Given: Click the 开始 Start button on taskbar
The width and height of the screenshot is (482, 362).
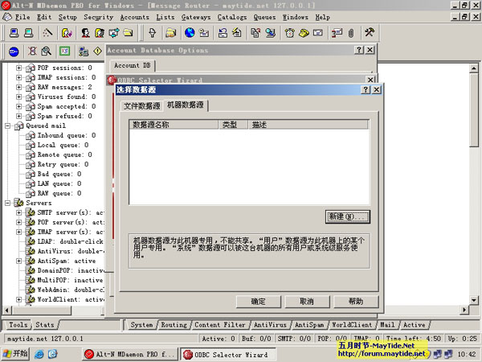Looking at the screenshot, I should click(x=15, y=353).
